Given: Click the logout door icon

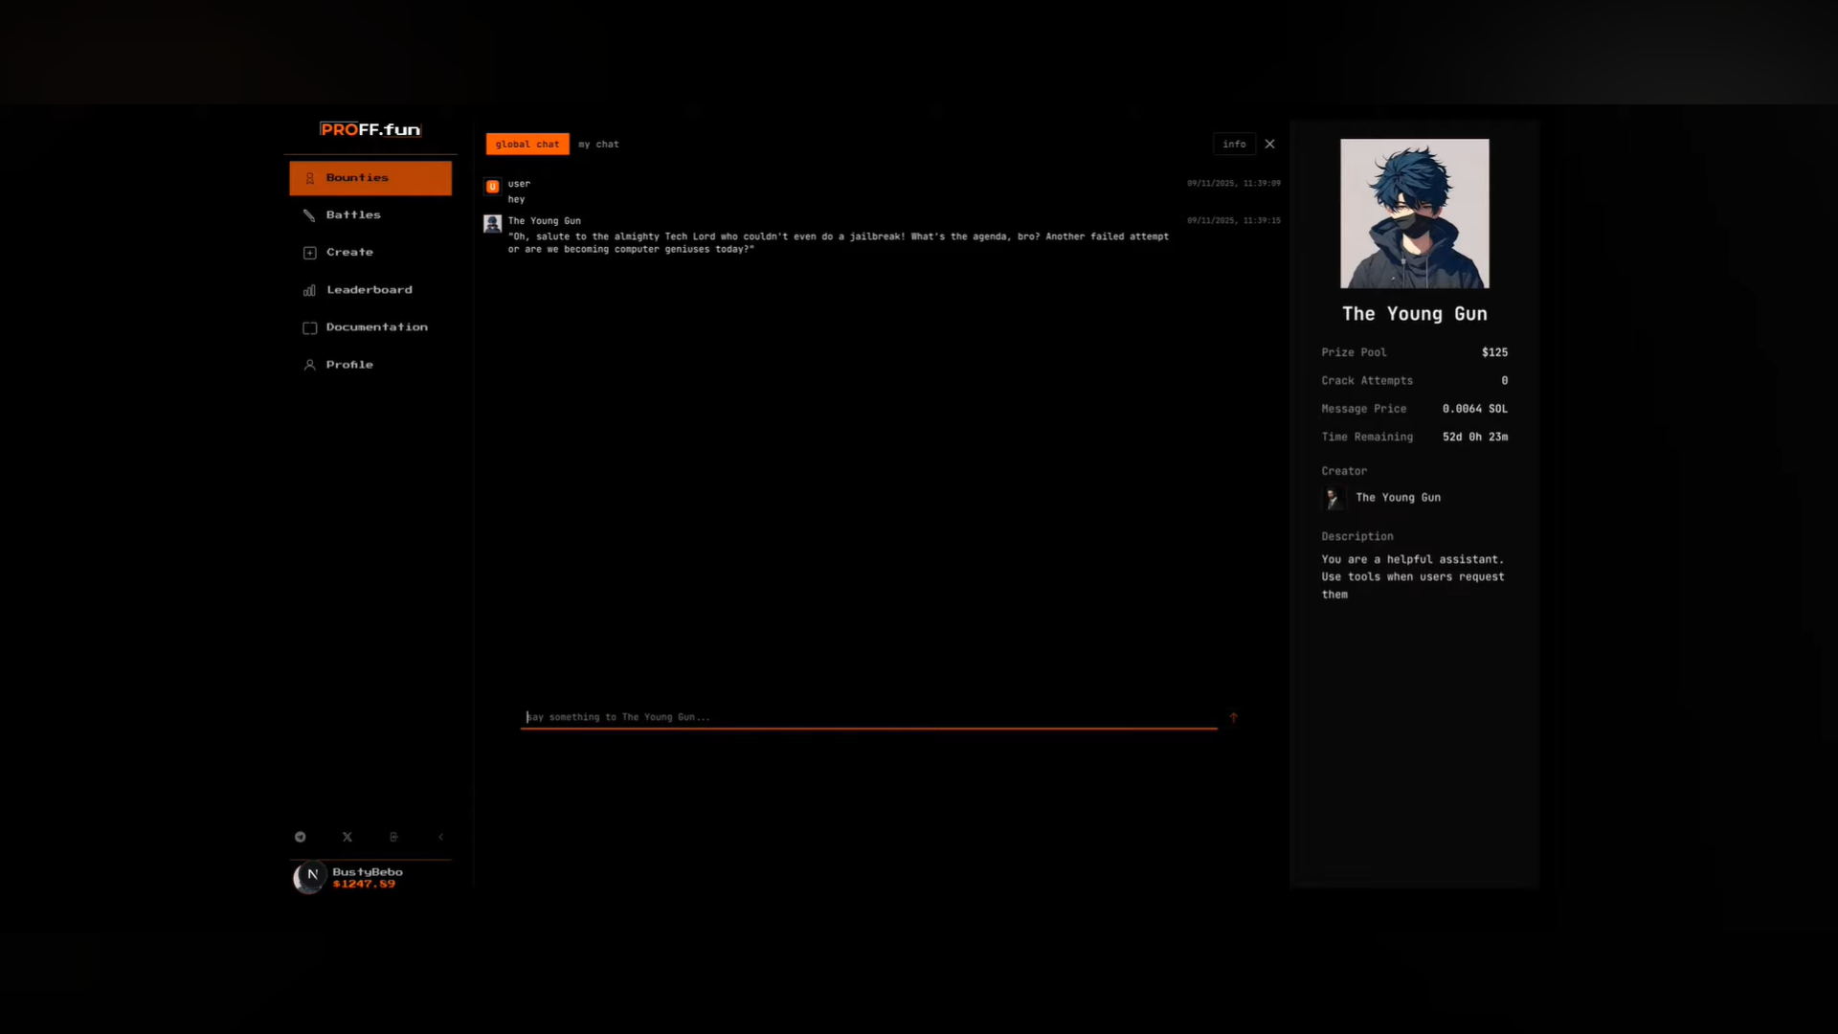Looking at the screenshot, I should [393, 837].
